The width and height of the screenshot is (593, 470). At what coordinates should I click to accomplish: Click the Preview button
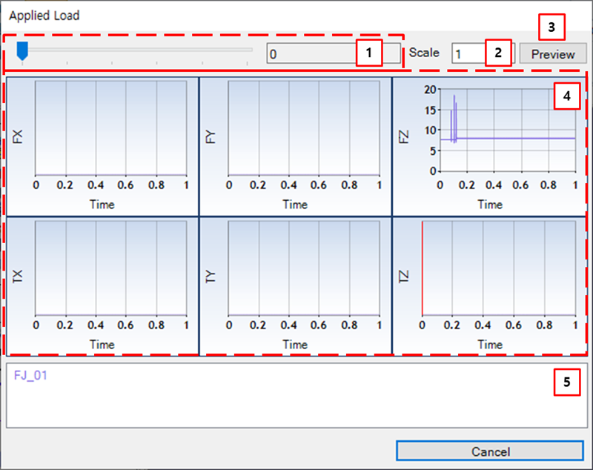click(x=553, y=53)
